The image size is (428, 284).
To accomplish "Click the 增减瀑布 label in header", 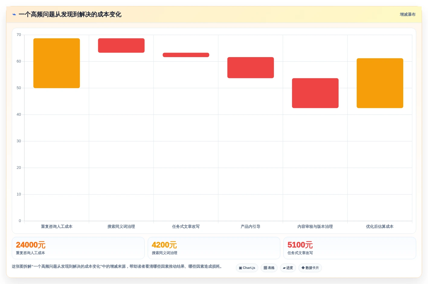I will tap(407, 15).
